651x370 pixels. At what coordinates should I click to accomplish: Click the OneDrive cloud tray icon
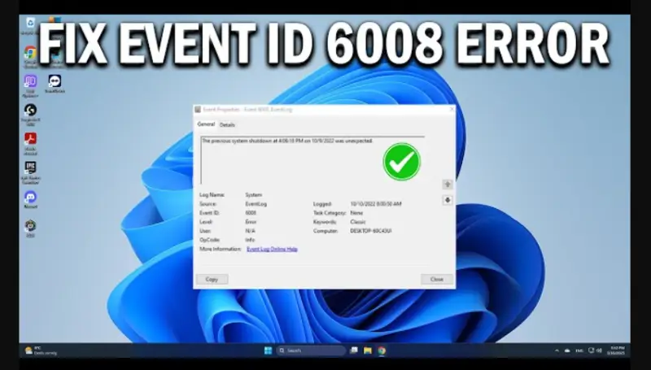(x=567, y=350)
